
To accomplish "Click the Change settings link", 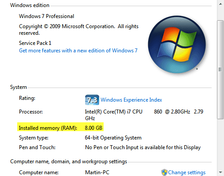I will click(187, 172).
